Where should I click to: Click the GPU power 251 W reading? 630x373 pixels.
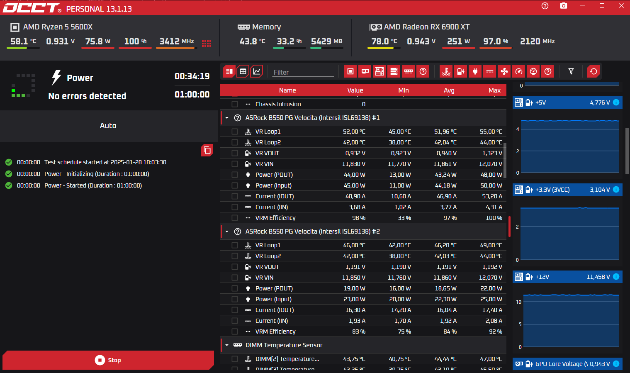point(458,41)
